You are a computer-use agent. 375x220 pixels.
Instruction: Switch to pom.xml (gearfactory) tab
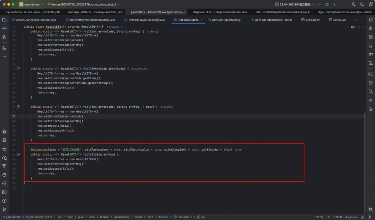(224, 20)
